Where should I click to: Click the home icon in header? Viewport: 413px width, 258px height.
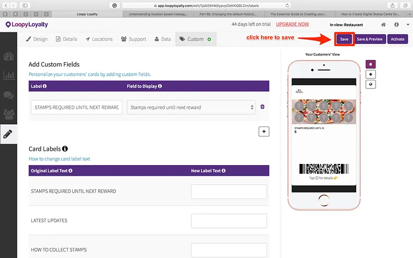[x=383, y=24]
